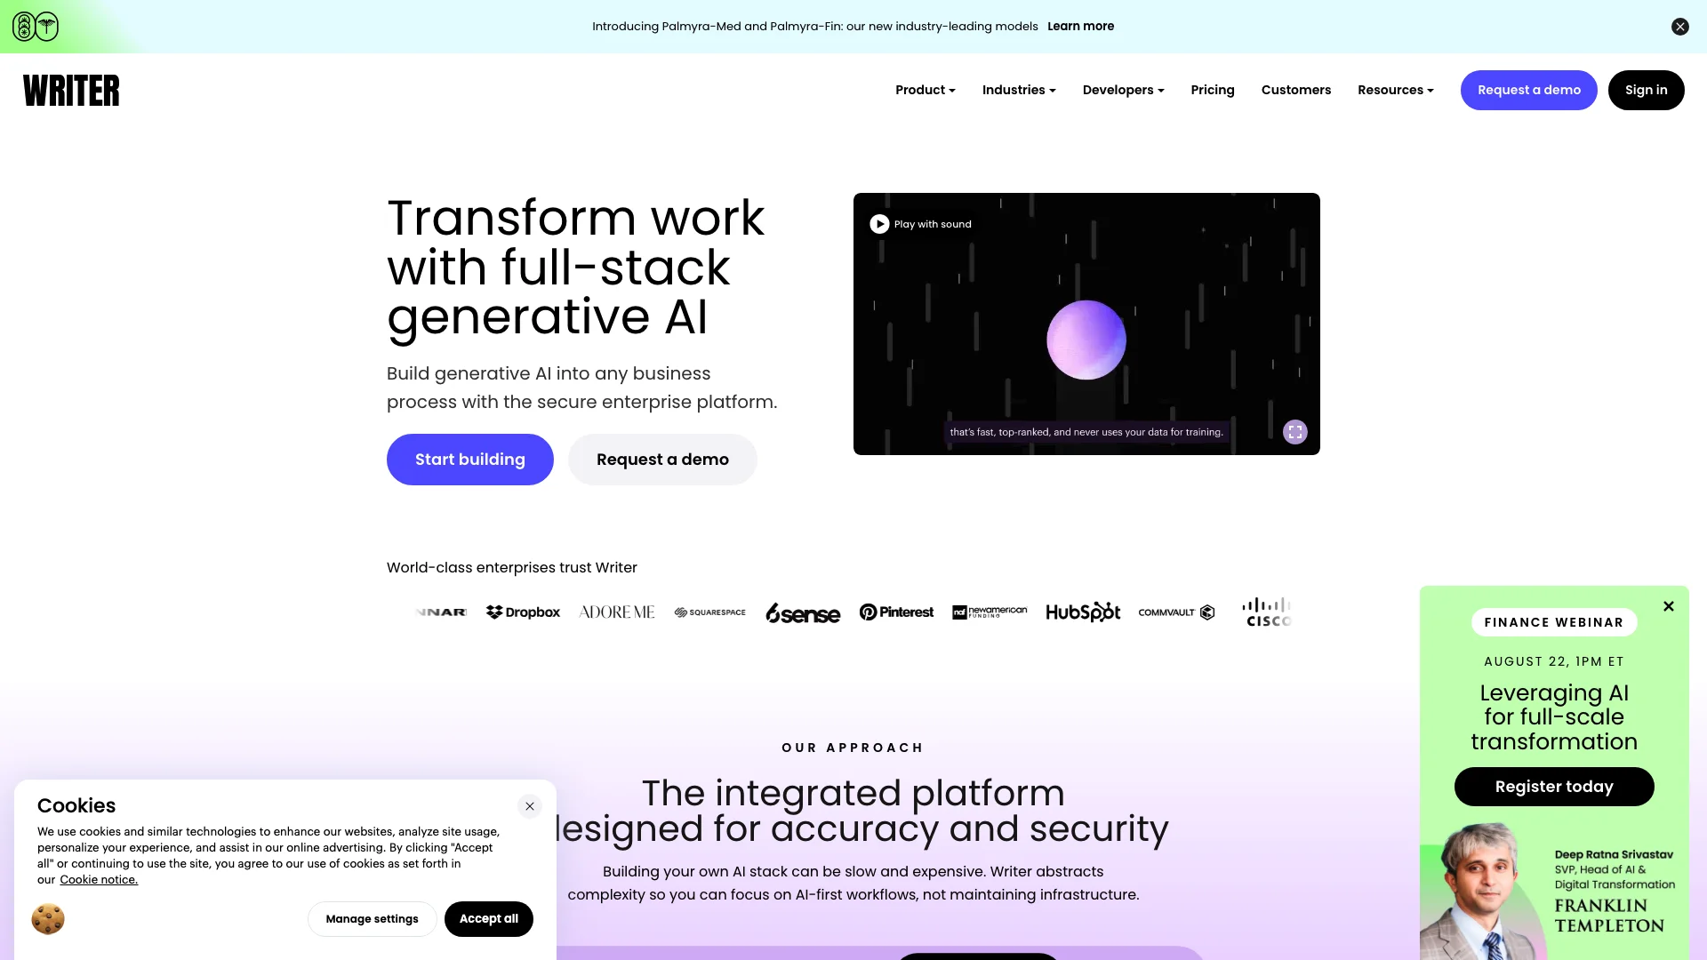Click the fullscreen icon on video player
Viewport: 1707px width, 960px height.
1294,431
